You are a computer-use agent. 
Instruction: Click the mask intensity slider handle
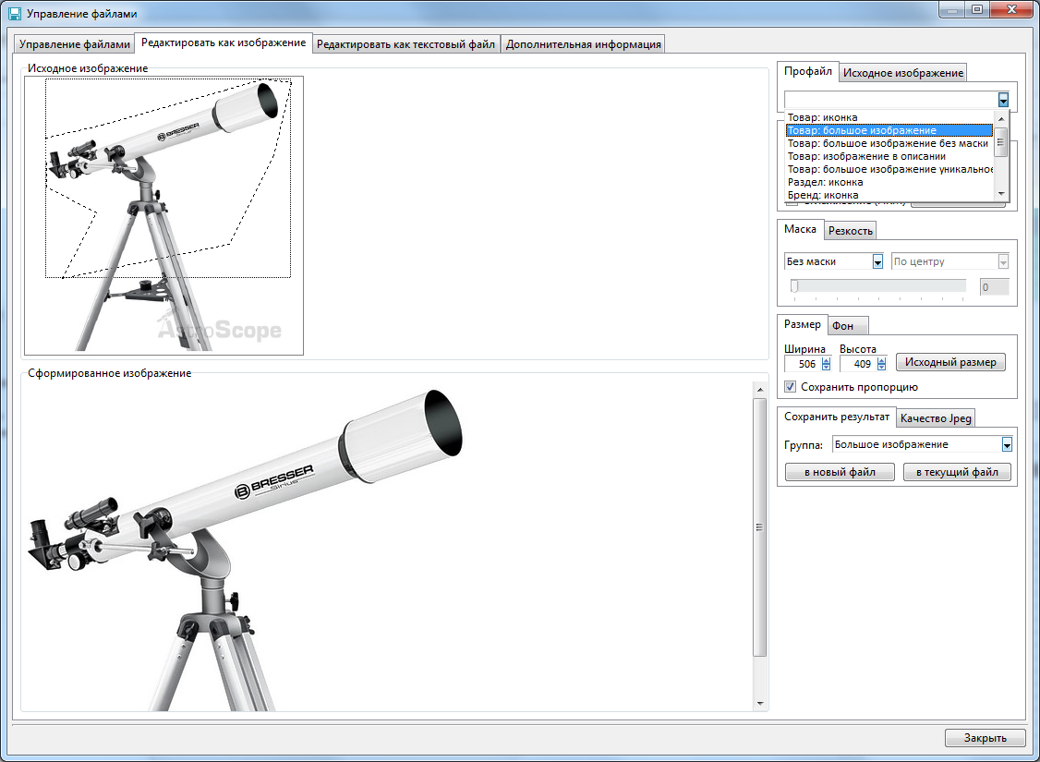794,286
